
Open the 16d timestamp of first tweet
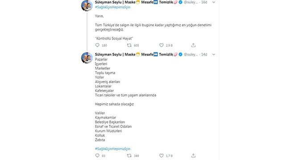click(x=204, y=2)
